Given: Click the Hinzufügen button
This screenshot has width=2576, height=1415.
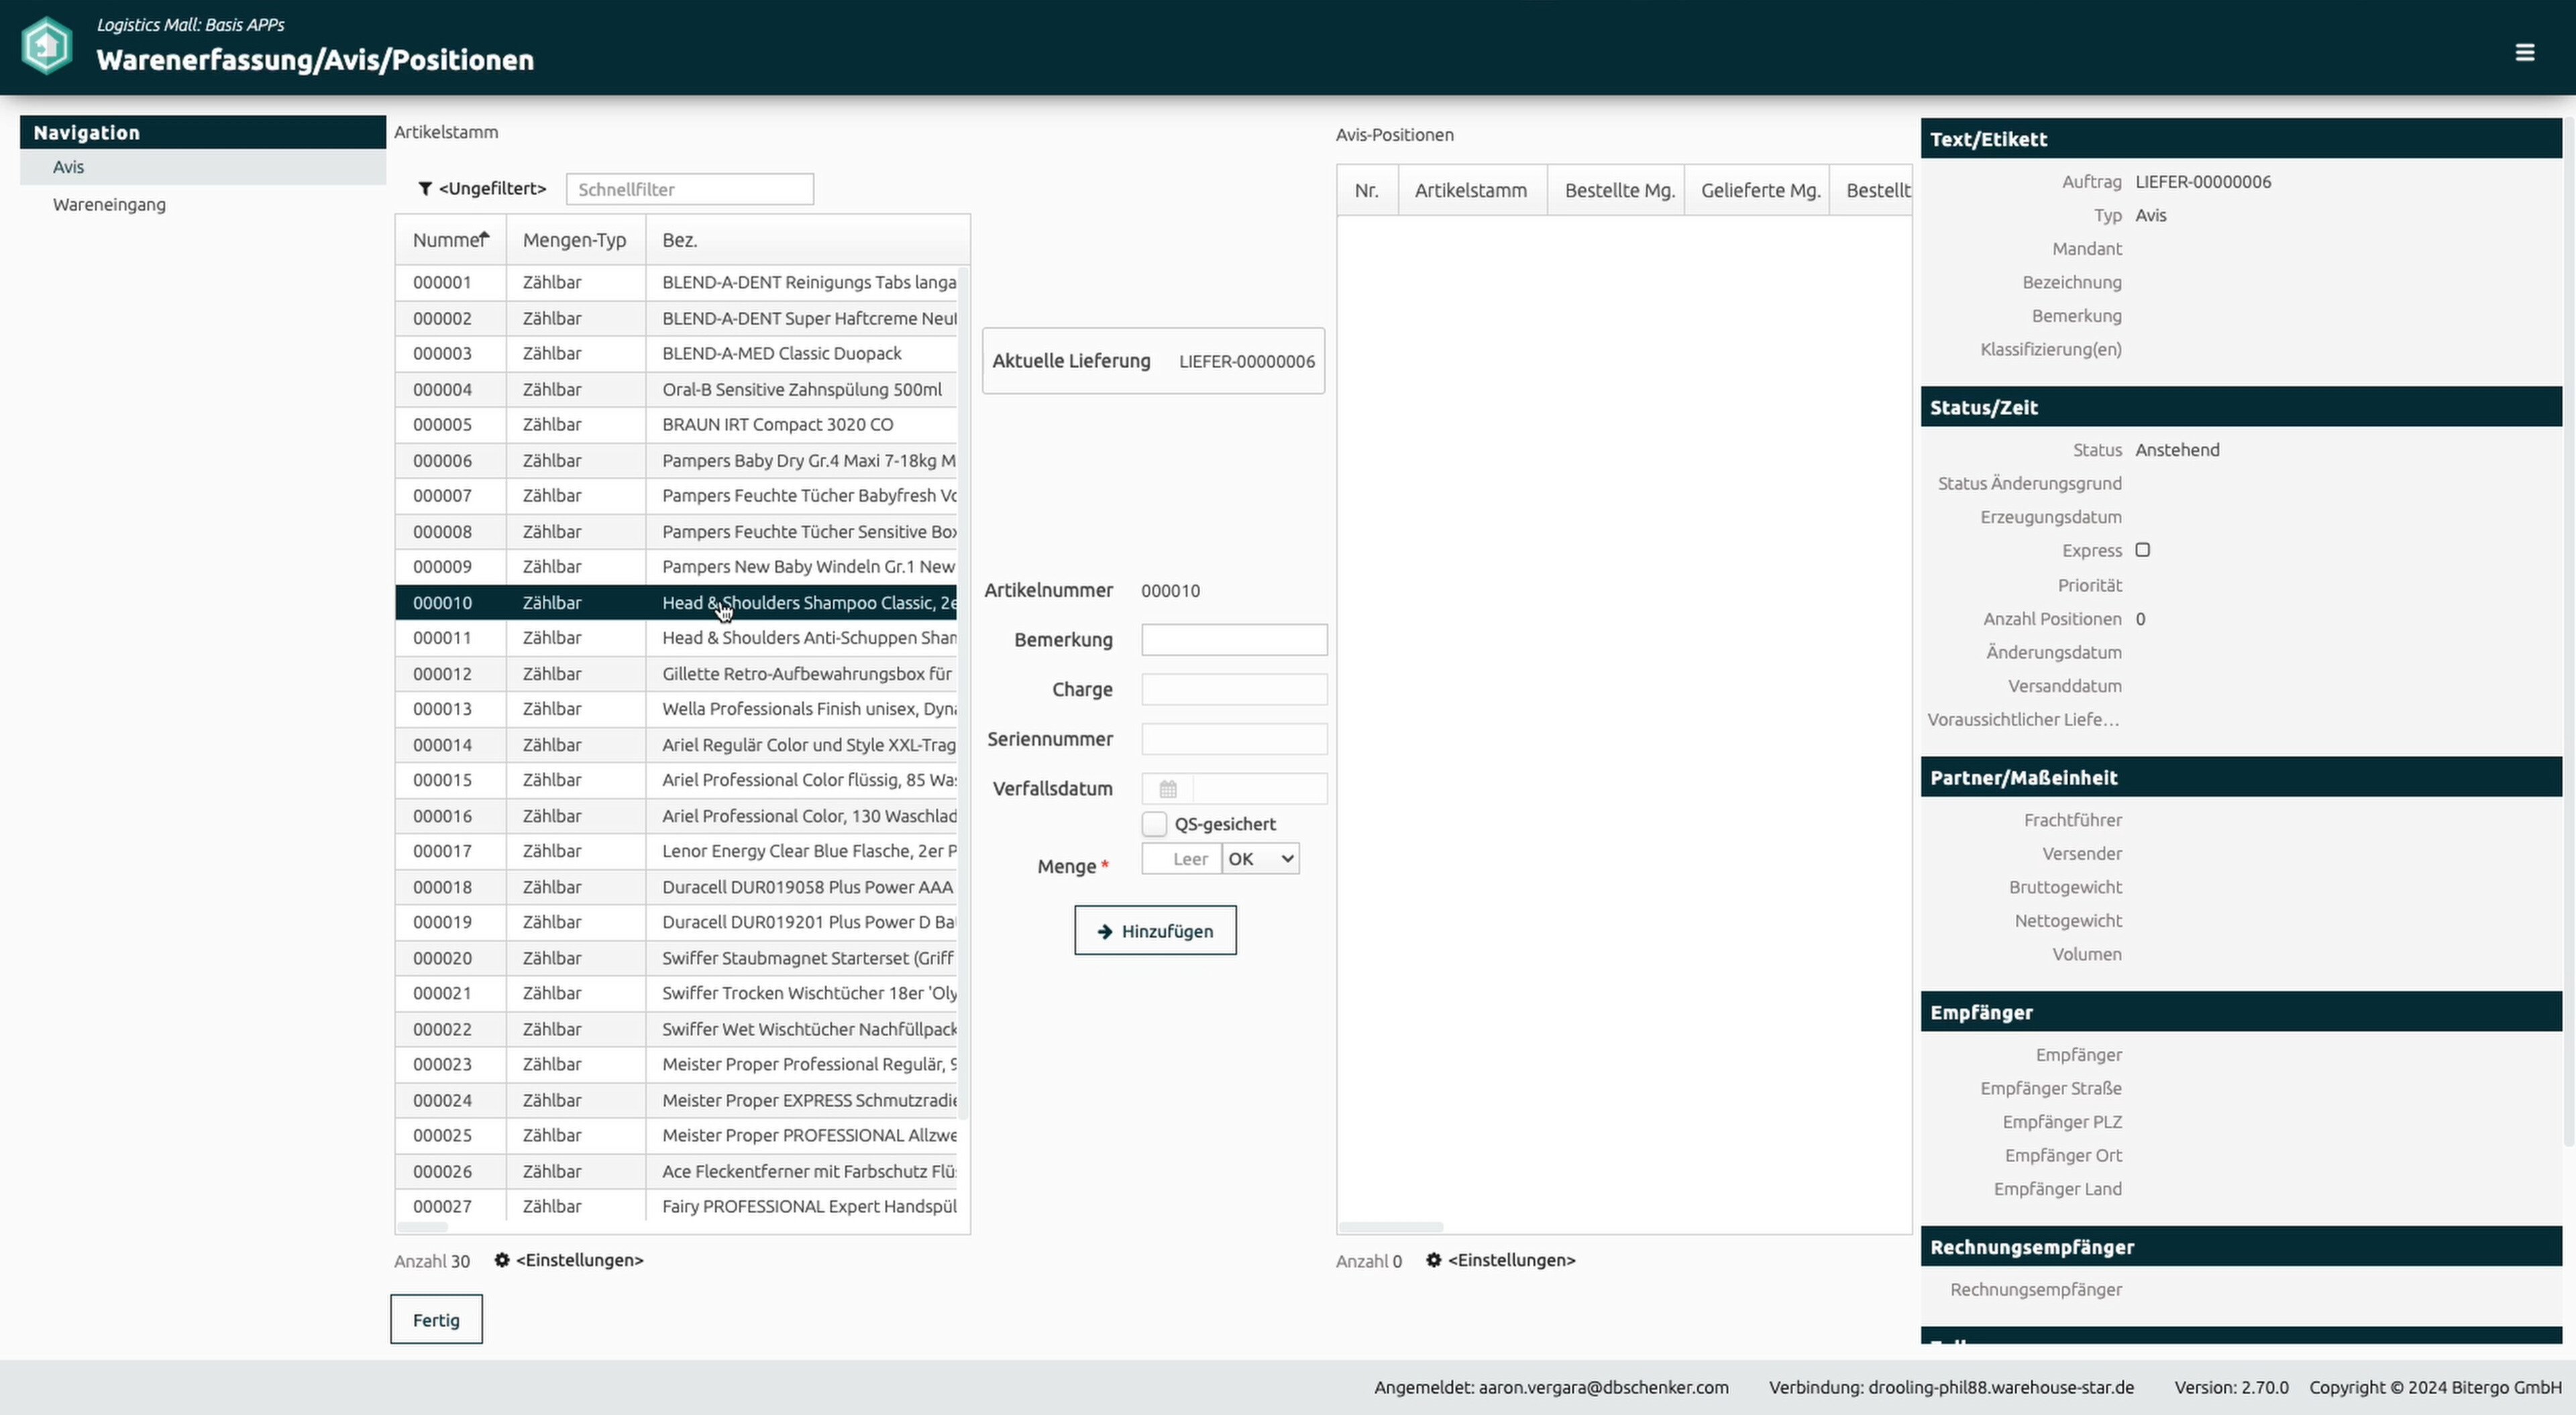Looking at the screenshot, I should coord(1155,931).
